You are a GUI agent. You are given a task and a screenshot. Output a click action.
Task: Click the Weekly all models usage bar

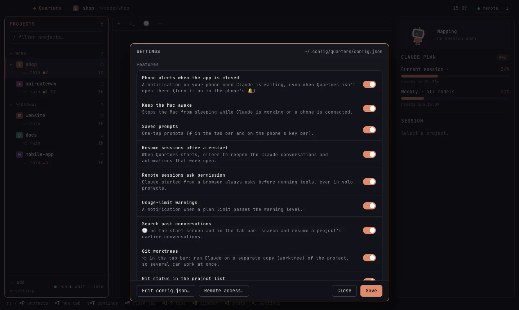coord(455,98)
